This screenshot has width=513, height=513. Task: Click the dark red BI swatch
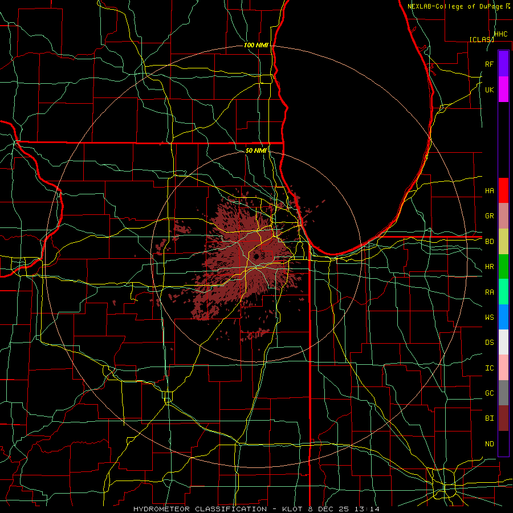click(503, 418)
